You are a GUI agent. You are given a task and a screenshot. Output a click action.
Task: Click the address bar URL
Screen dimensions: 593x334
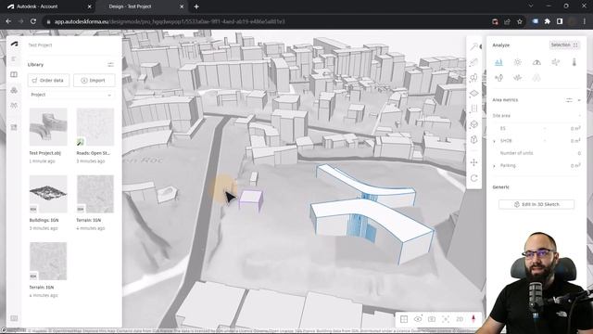click(x=170, y=21)
